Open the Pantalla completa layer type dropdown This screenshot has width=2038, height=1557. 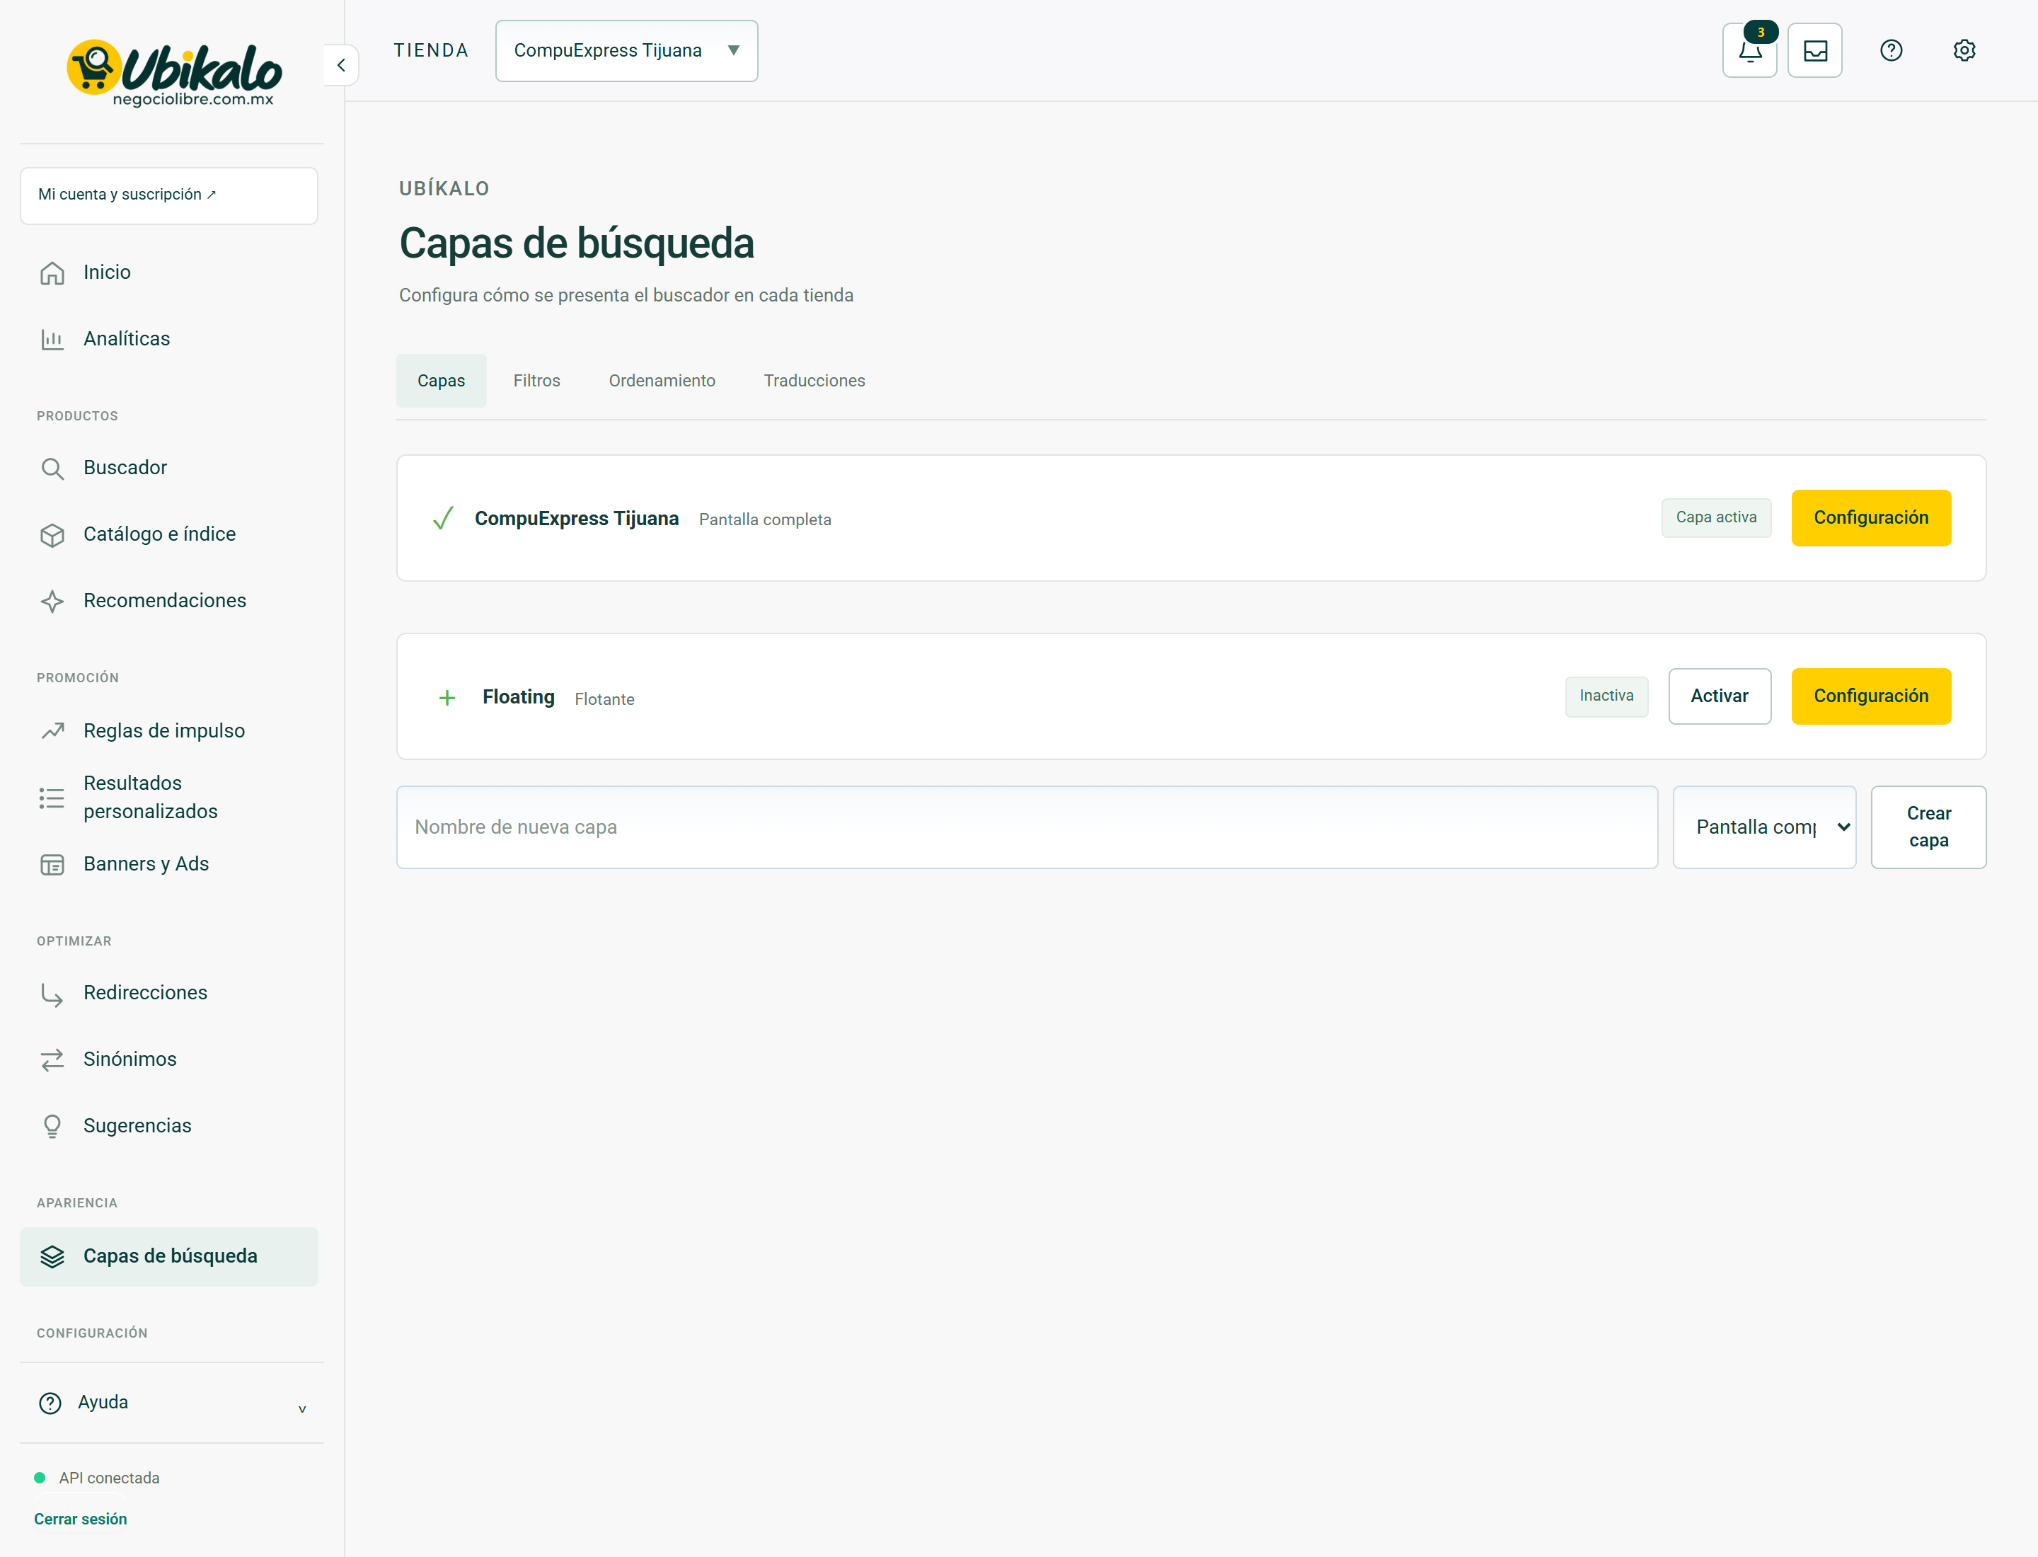1765,827
